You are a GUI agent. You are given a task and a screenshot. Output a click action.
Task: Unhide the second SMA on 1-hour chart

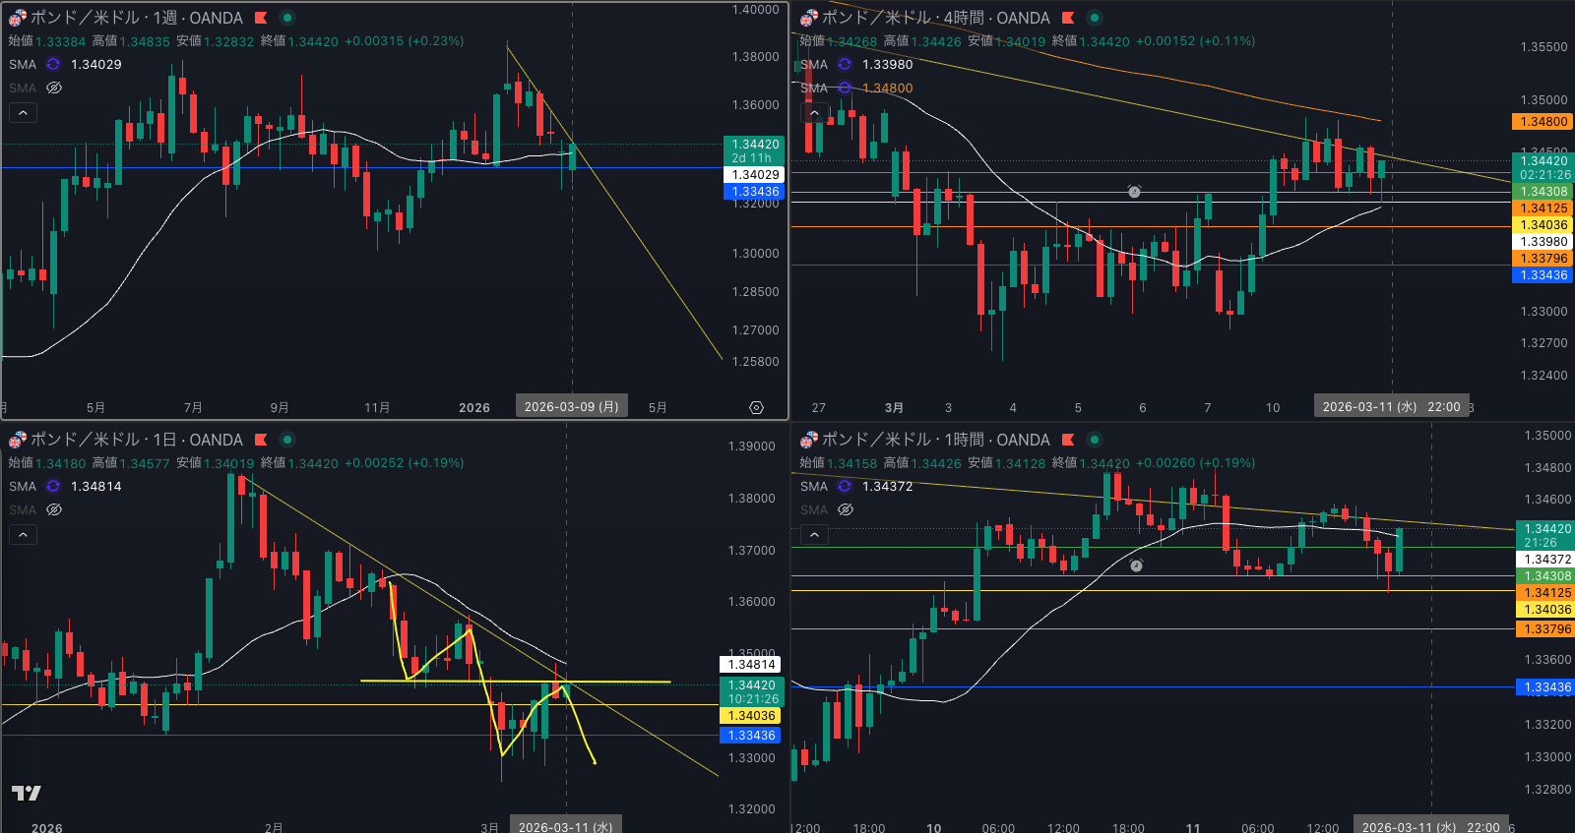click(x=846, y=509)
